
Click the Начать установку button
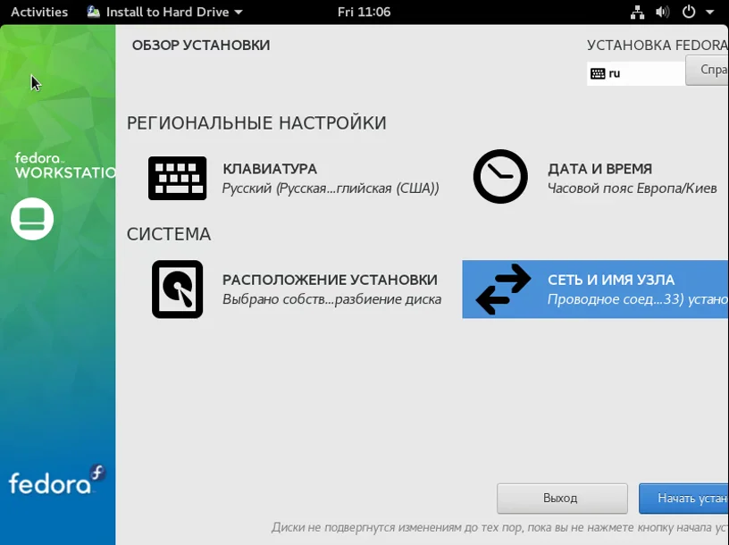(x=684, y=499)
